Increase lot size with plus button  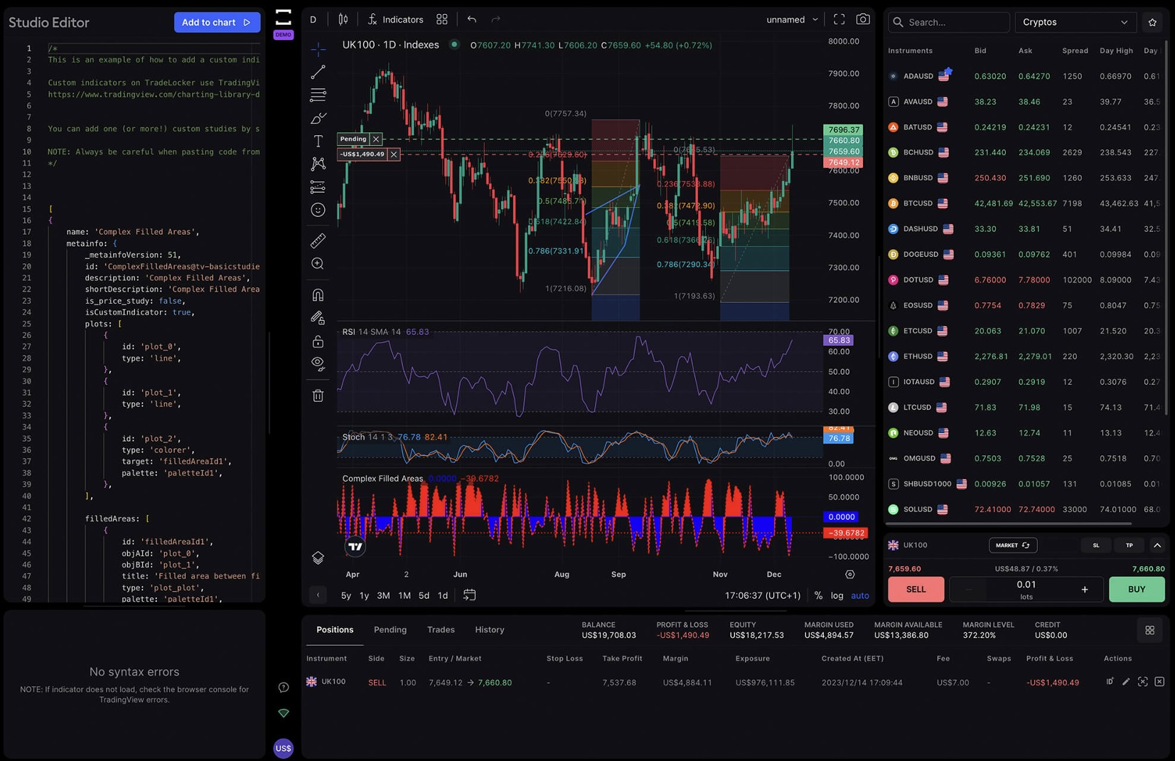click(x=1084, y=589)
